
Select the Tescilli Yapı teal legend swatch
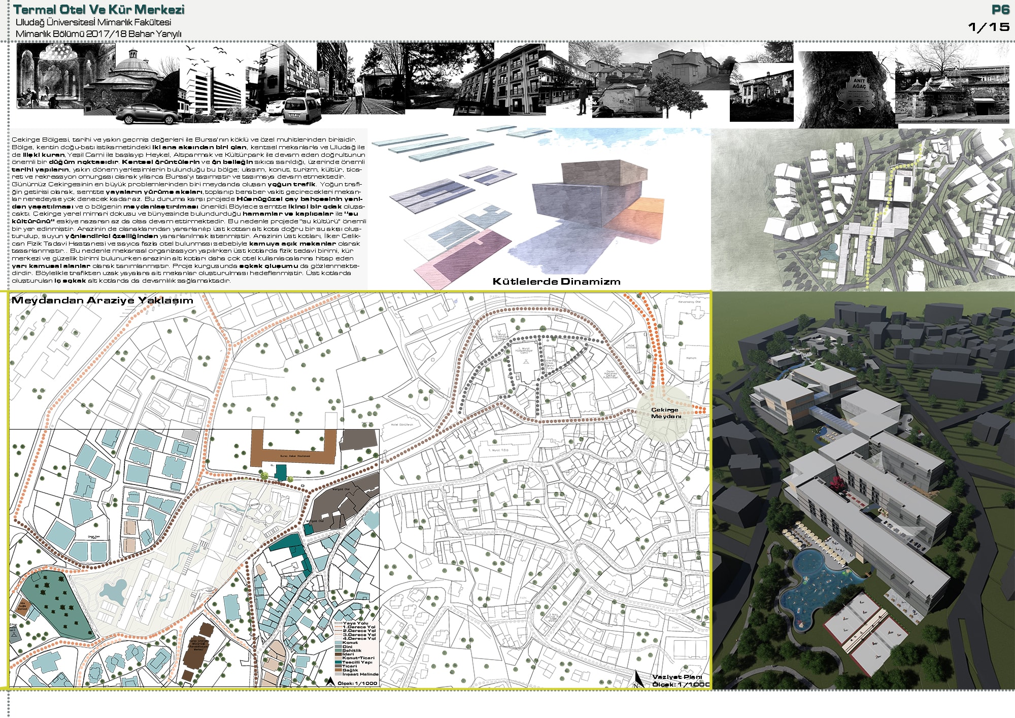point(339,662)
